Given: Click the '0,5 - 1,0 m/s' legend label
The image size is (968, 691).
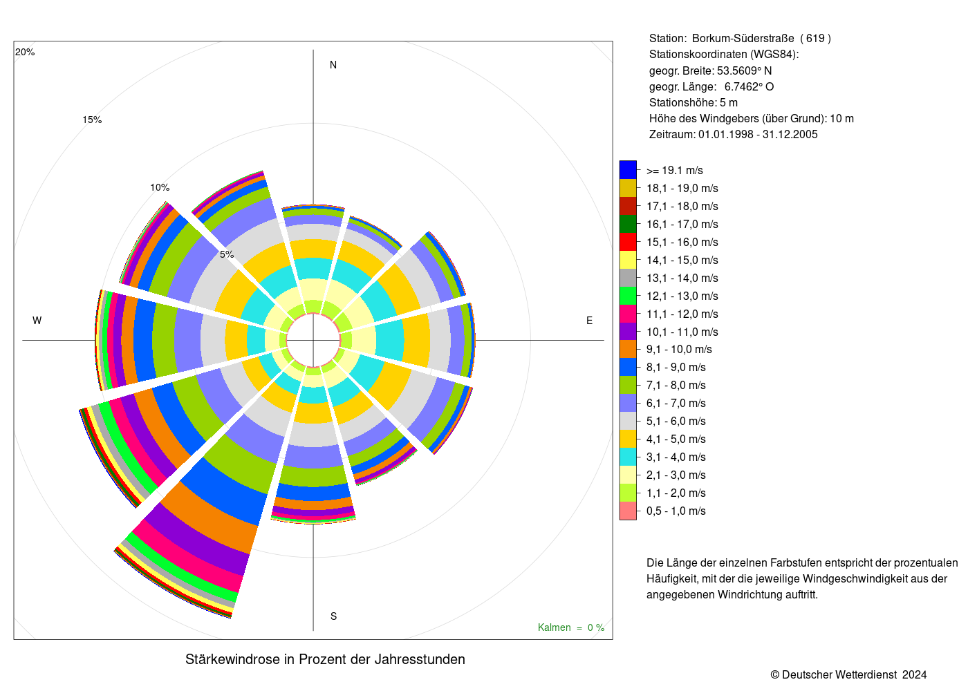Looking at the screenshot, I should pyautogui.click(x=676, y=511).
